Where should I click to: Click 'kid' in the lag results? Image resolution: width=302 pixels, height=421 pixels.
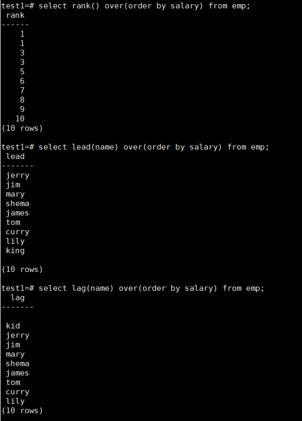point(13,326)
